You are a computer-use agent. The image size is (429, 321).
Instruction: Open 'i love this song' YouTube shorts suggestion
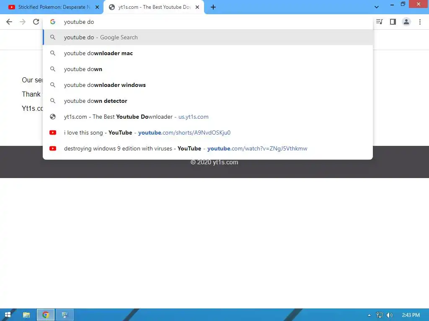click(208, 132)
